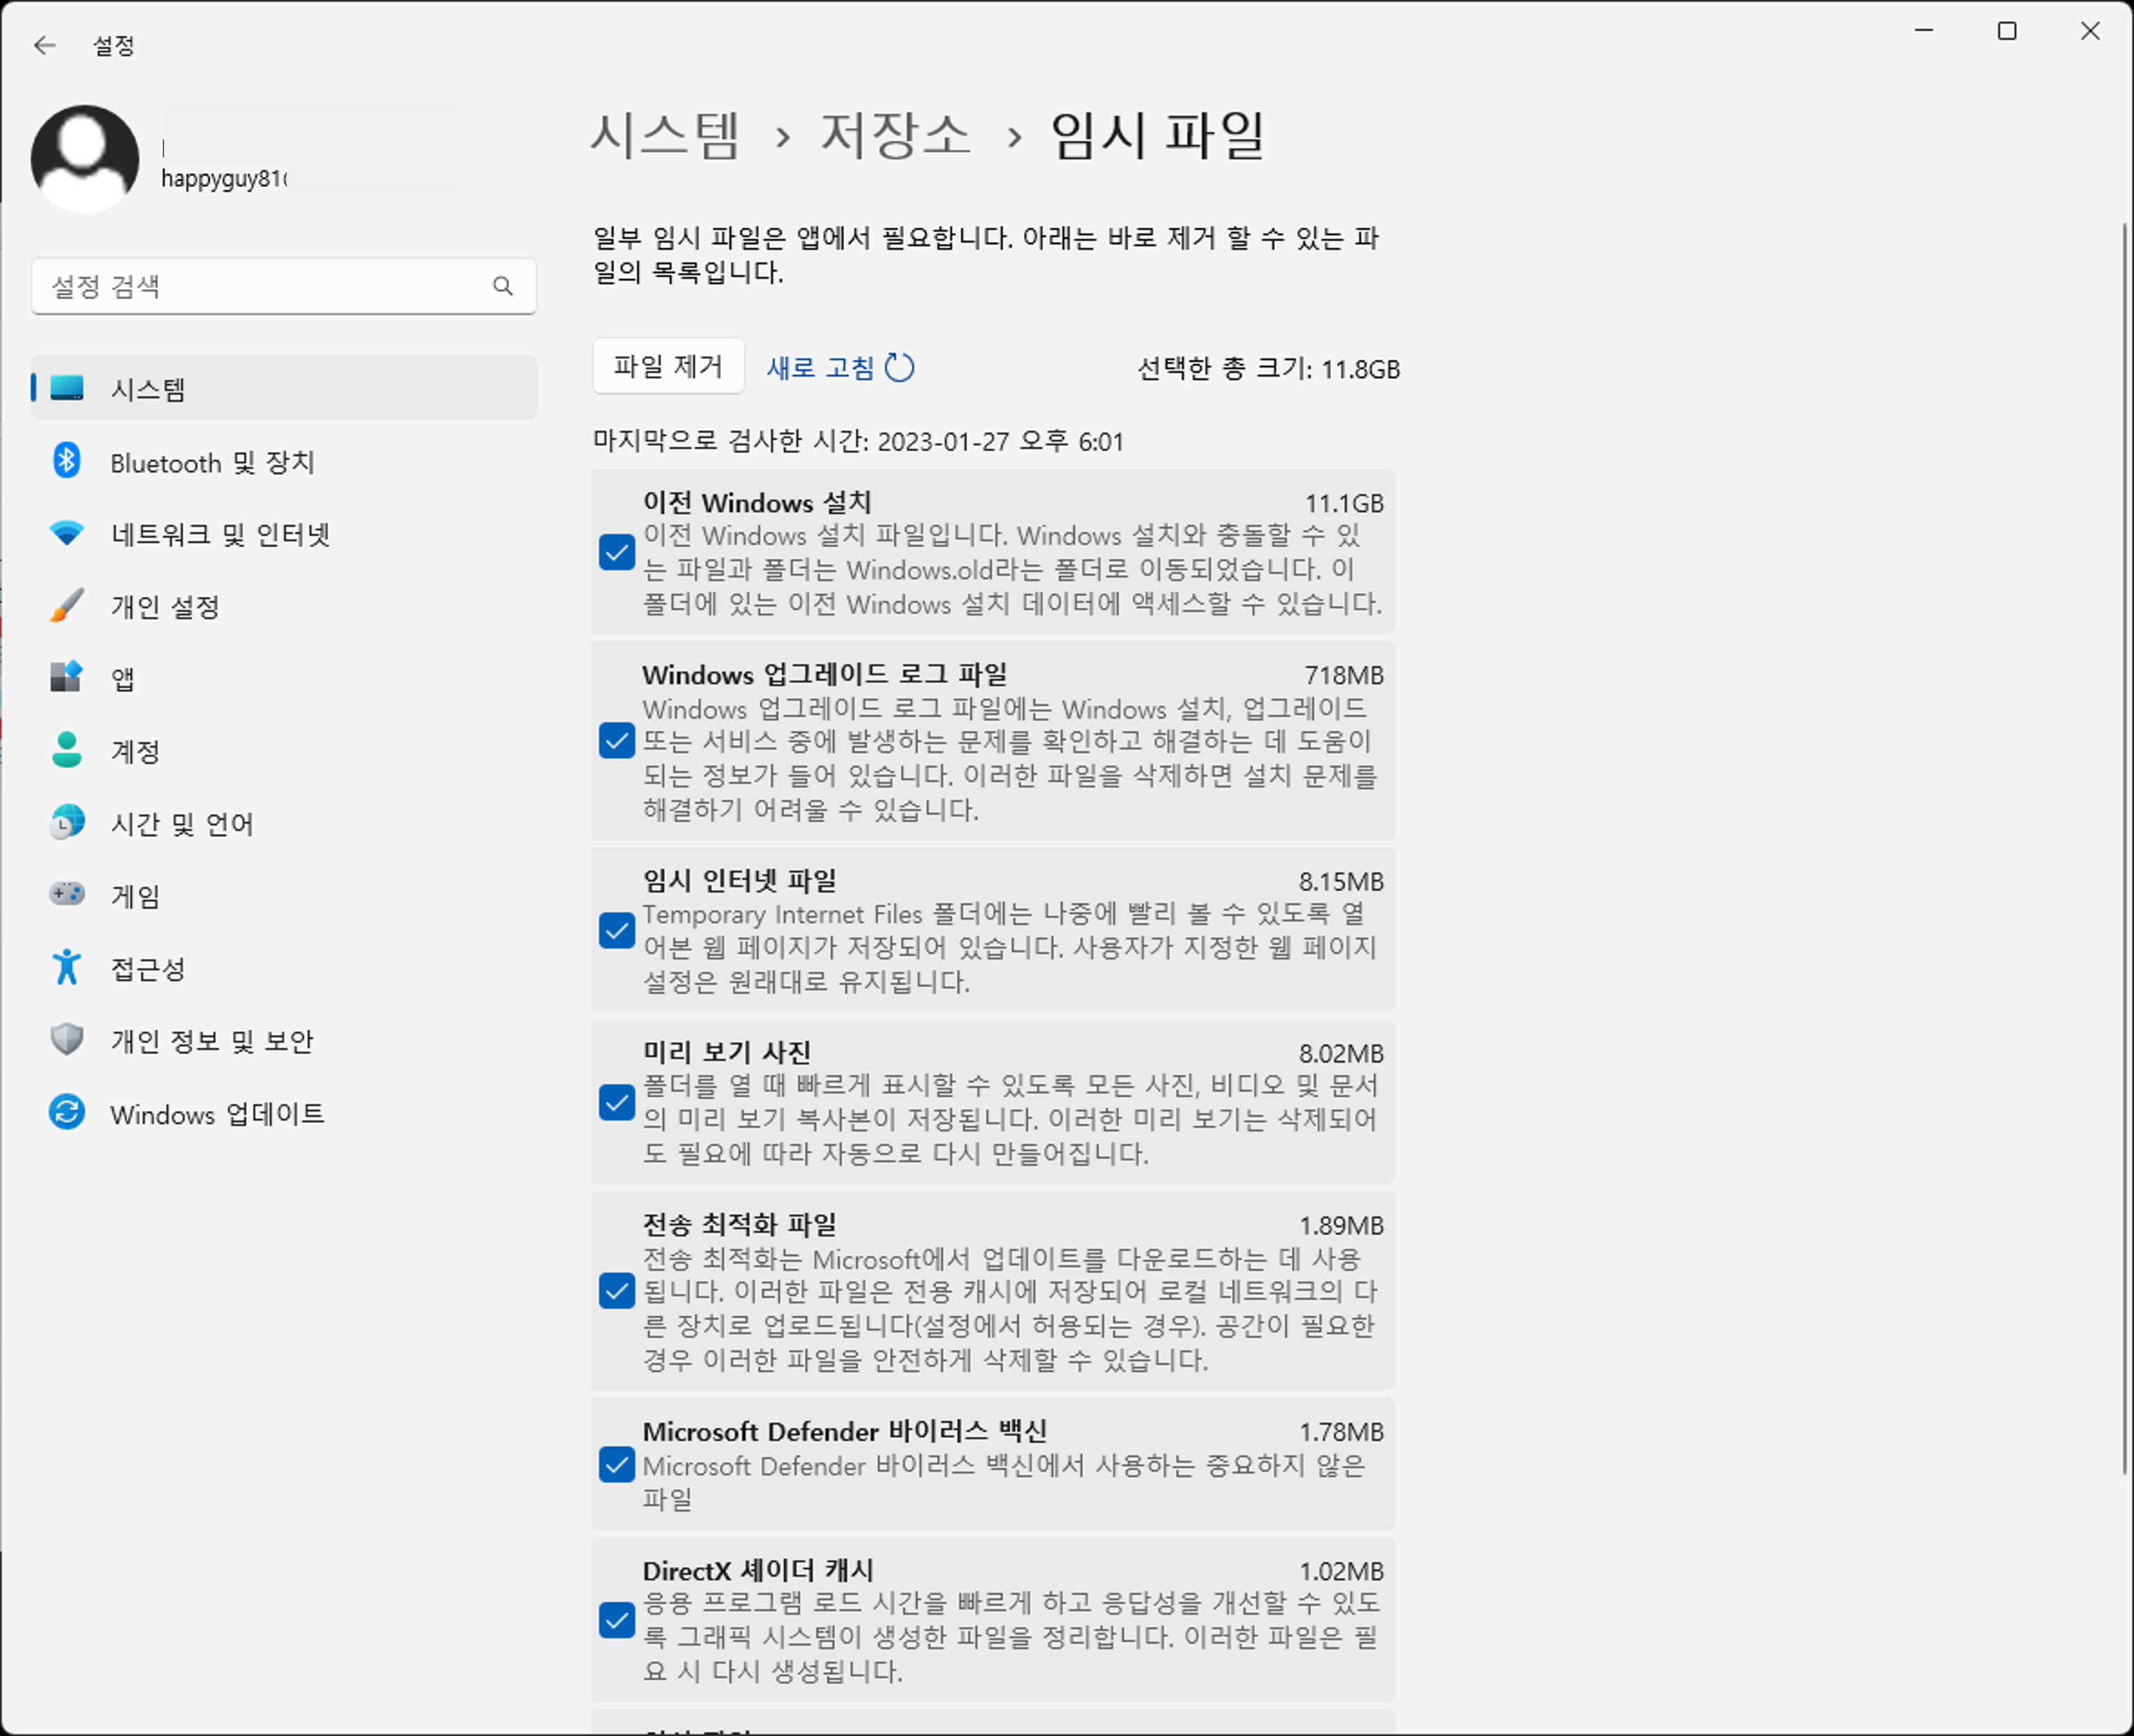This screenshot has height=1736, width=2134.
Task: Click the user profile avatar picture
Action: (85, 158)
